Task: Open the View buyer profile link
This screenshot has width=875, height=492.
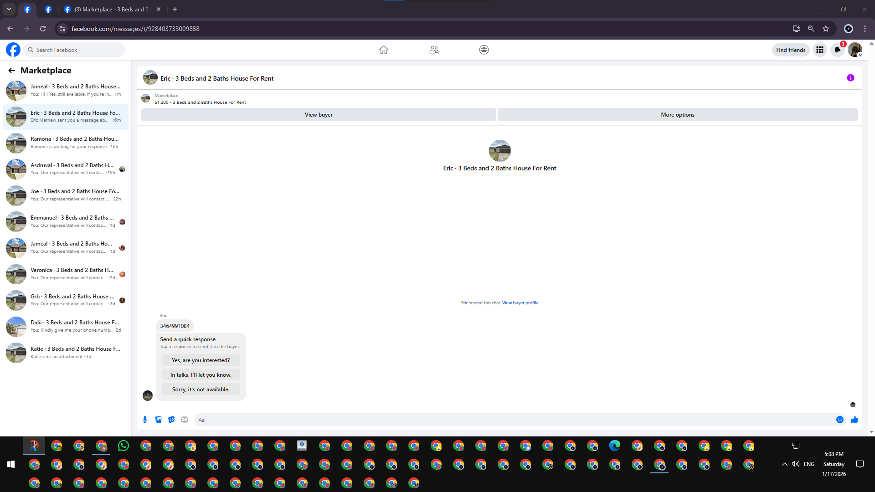Action: point(520,303)
